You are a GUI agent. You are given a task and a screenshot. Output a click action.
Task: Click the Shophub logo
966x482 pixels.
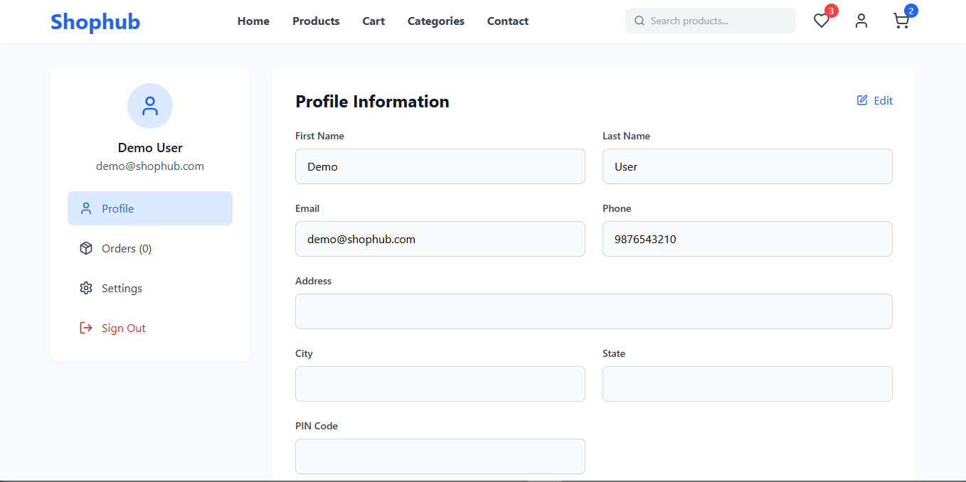point(95,22)
